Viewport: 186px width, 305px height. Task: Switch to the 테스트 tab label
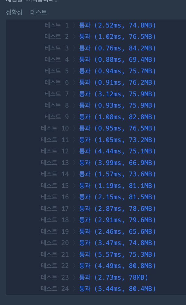pyautogui.click(x=38, y=12)
